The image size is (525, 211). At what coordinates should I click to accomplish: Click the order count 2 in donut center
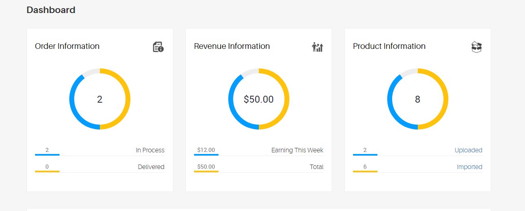tap(100, 99)
